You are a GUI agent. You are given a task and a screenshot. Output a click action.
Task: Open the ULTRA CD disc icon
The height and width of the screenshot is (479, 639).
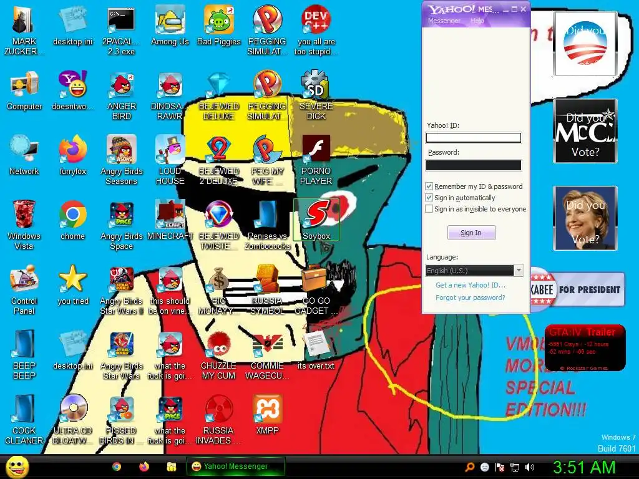point(73,419)
